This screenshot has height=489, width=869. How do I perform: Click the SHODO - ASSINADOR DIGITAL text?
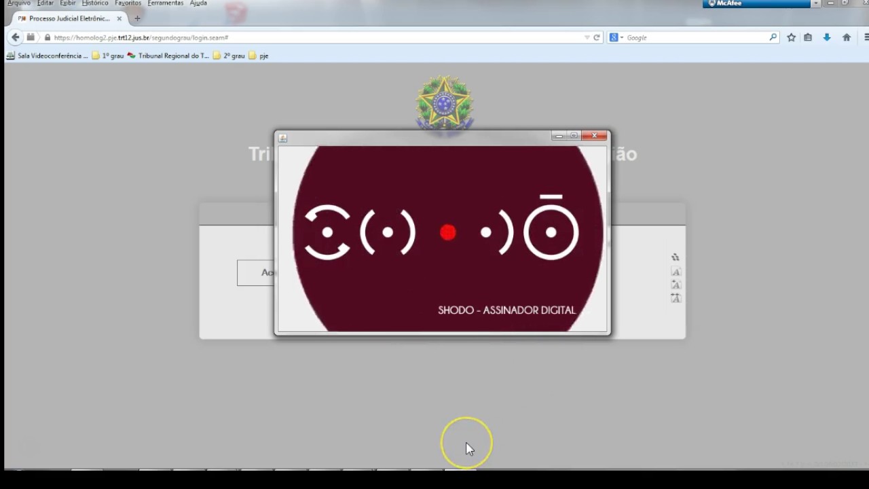coord(507,310)
